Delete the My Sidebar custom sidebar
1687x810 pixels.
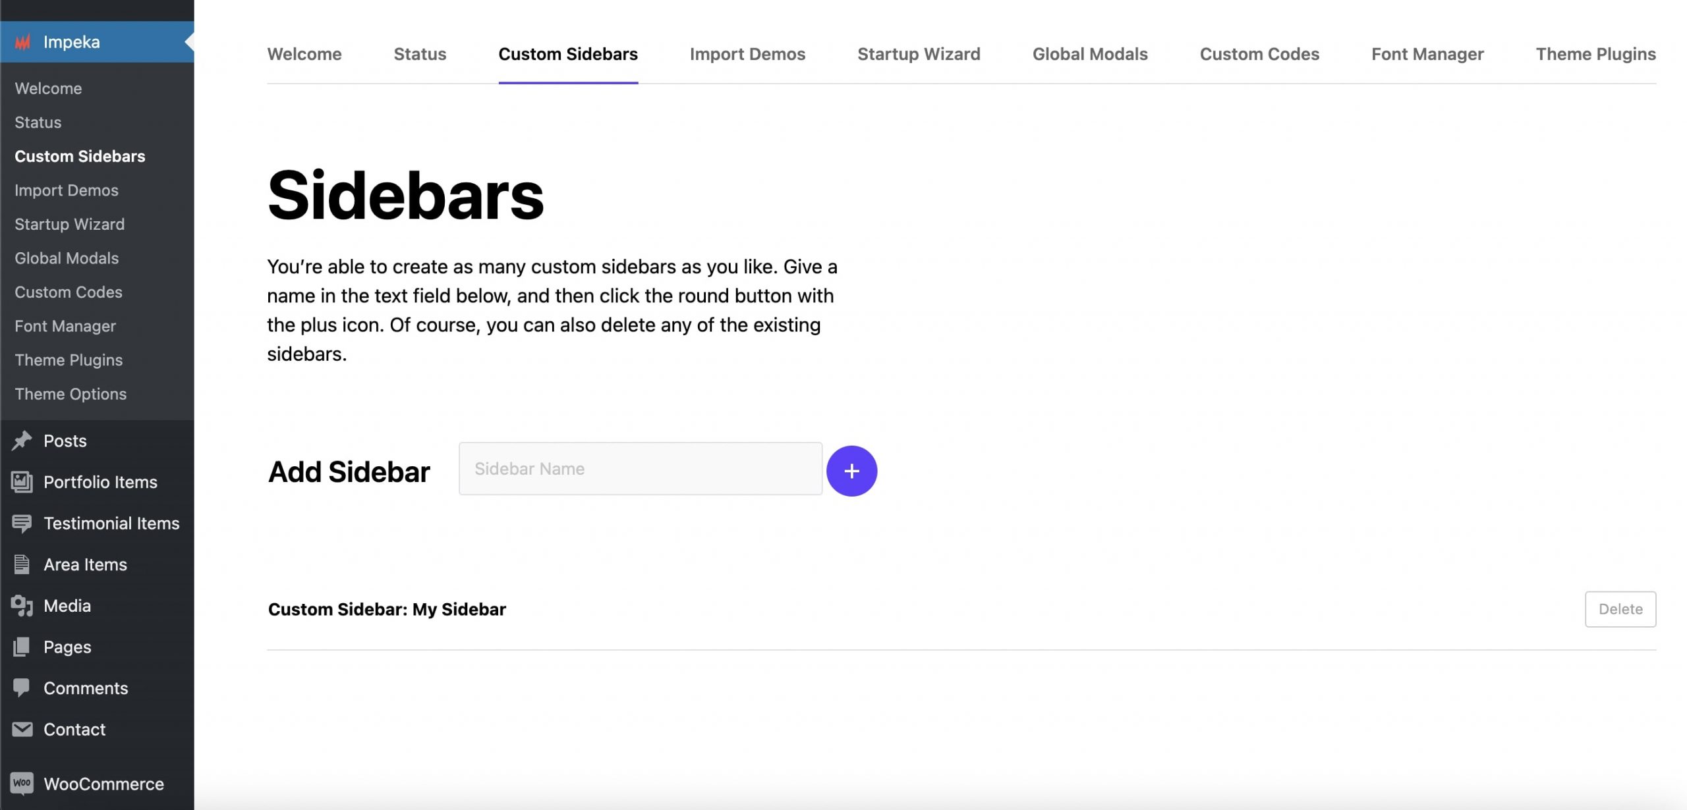[1620, 609]
